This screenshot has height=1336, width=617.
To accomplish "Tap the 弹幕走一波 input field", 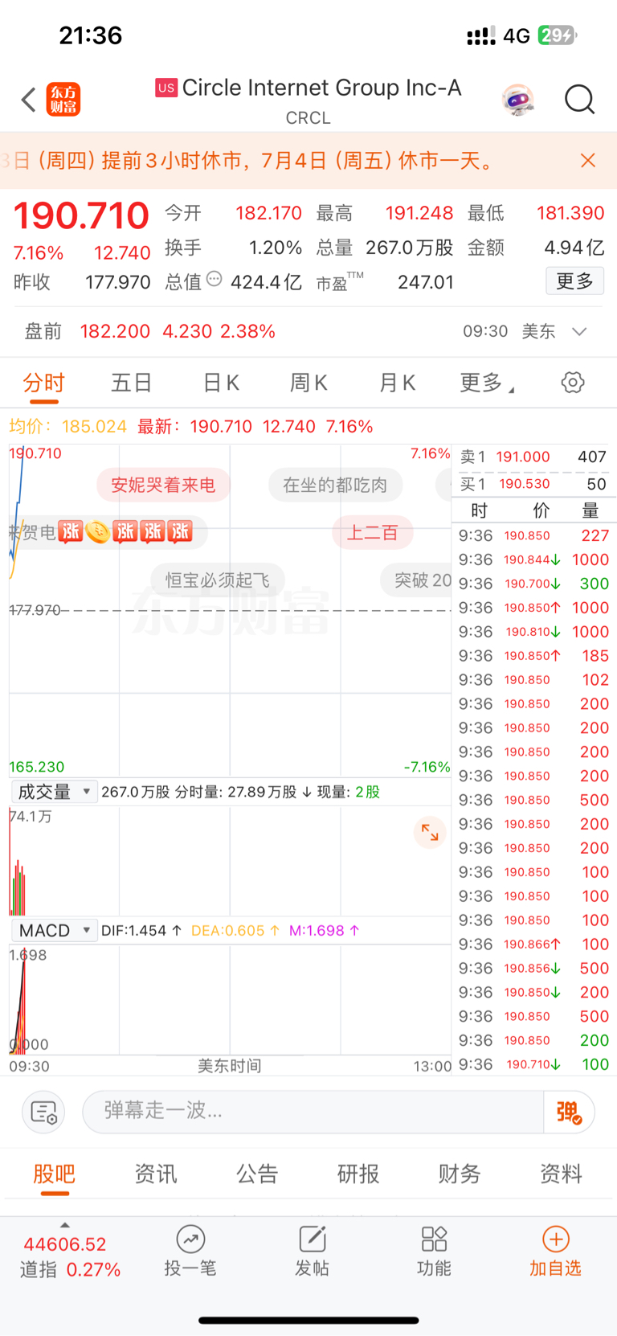I will pos(313,1112).
